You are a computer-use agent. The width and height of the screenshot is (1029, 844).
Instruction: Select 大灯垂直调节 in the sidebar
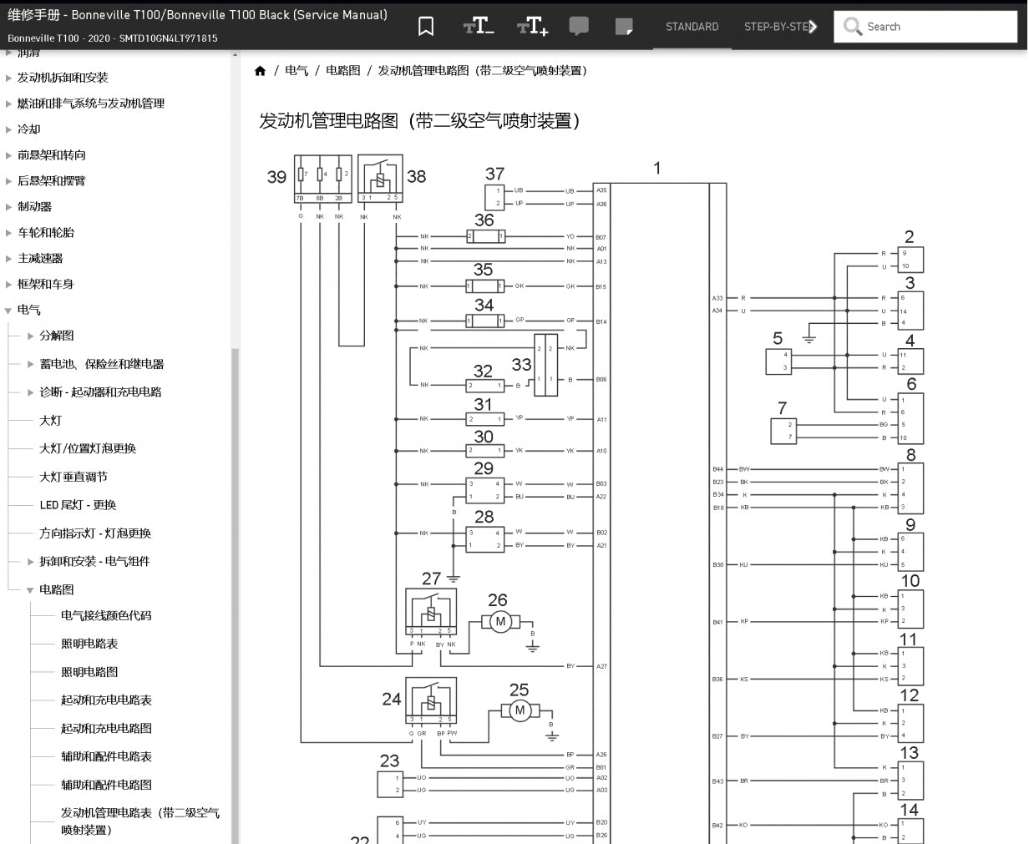pos(72,476)
